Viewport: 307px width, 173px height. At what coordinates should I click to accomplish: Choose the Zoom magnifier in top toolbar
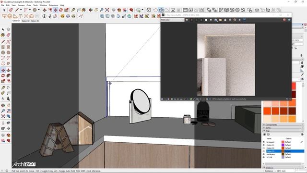tap(101, 10)
